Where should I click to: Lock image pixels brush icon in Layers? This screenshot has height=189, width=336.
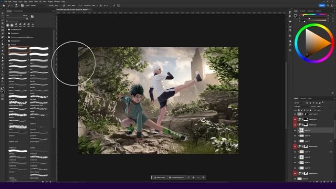tap(301, 110)
